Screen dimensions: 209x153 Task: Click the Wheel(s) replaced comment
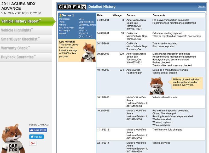162,122
